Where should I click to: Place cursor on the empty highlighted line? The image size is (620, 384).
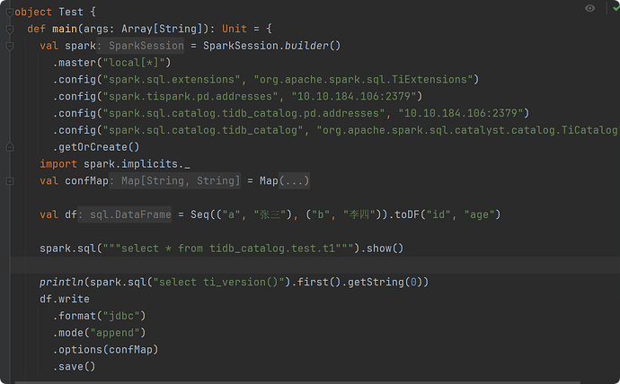pos(270,266)
